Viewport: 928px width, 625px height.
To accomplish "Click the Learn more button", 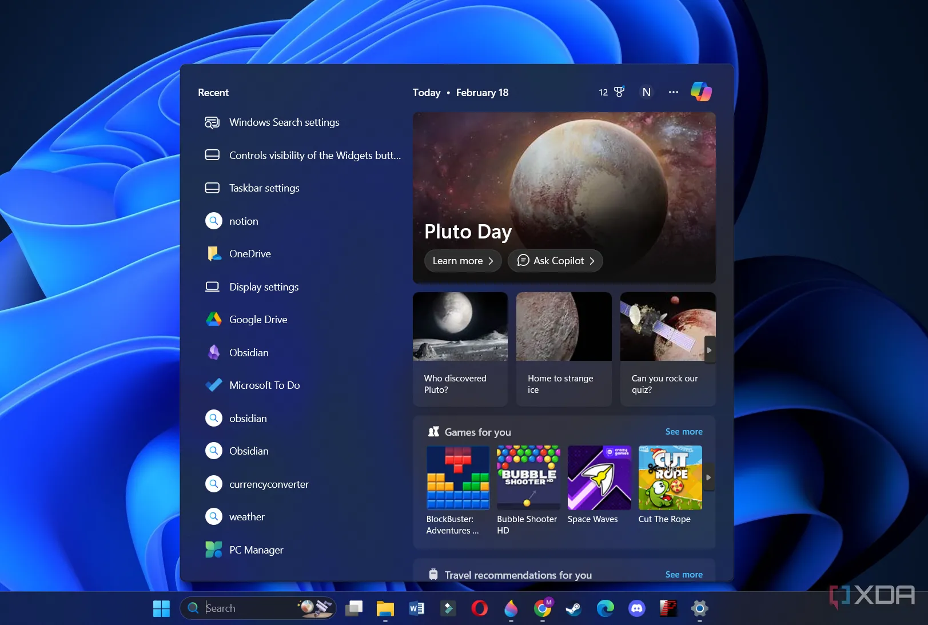I will point(463,261).
